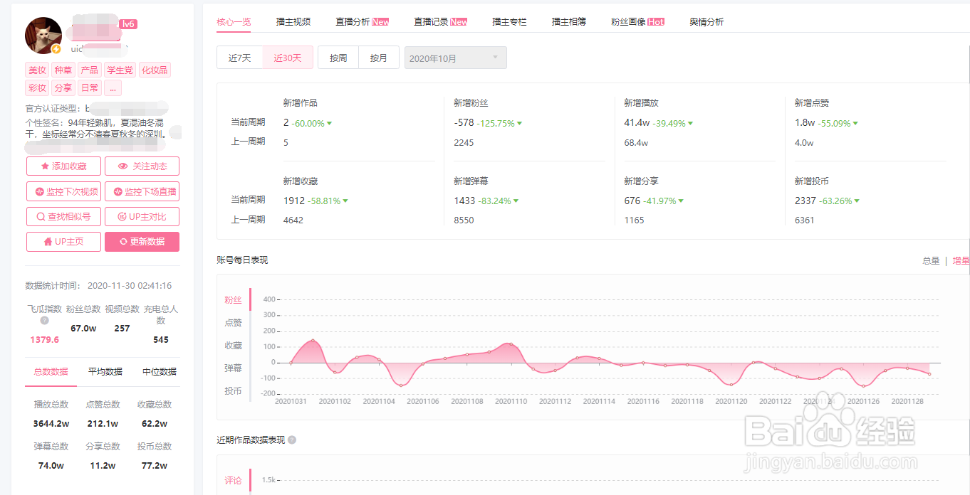
Task: Click the refresh icon on 更新数据
Action: click(x=123, y=242)
